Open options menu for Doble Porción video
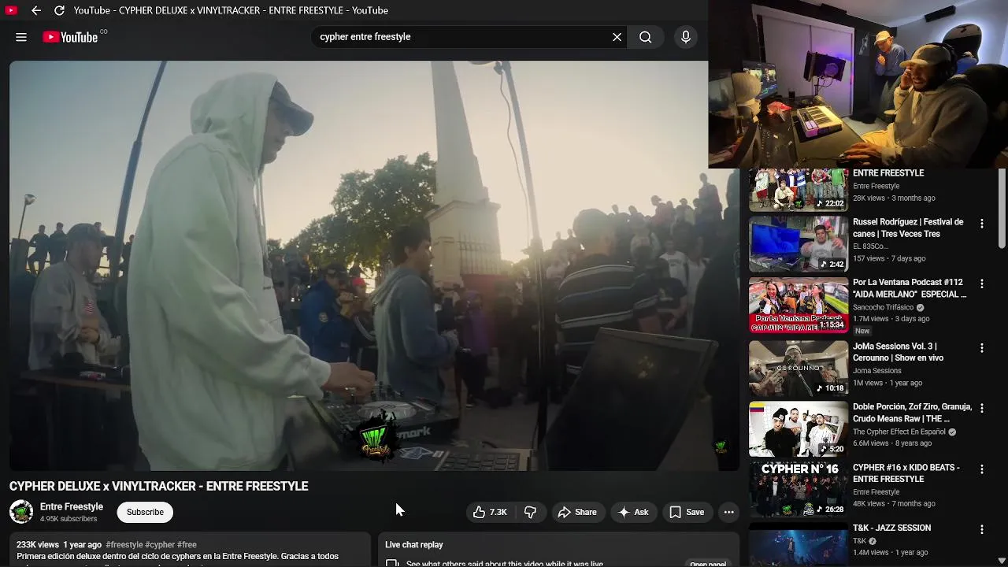1008x567 pixels. click(981, 409)
